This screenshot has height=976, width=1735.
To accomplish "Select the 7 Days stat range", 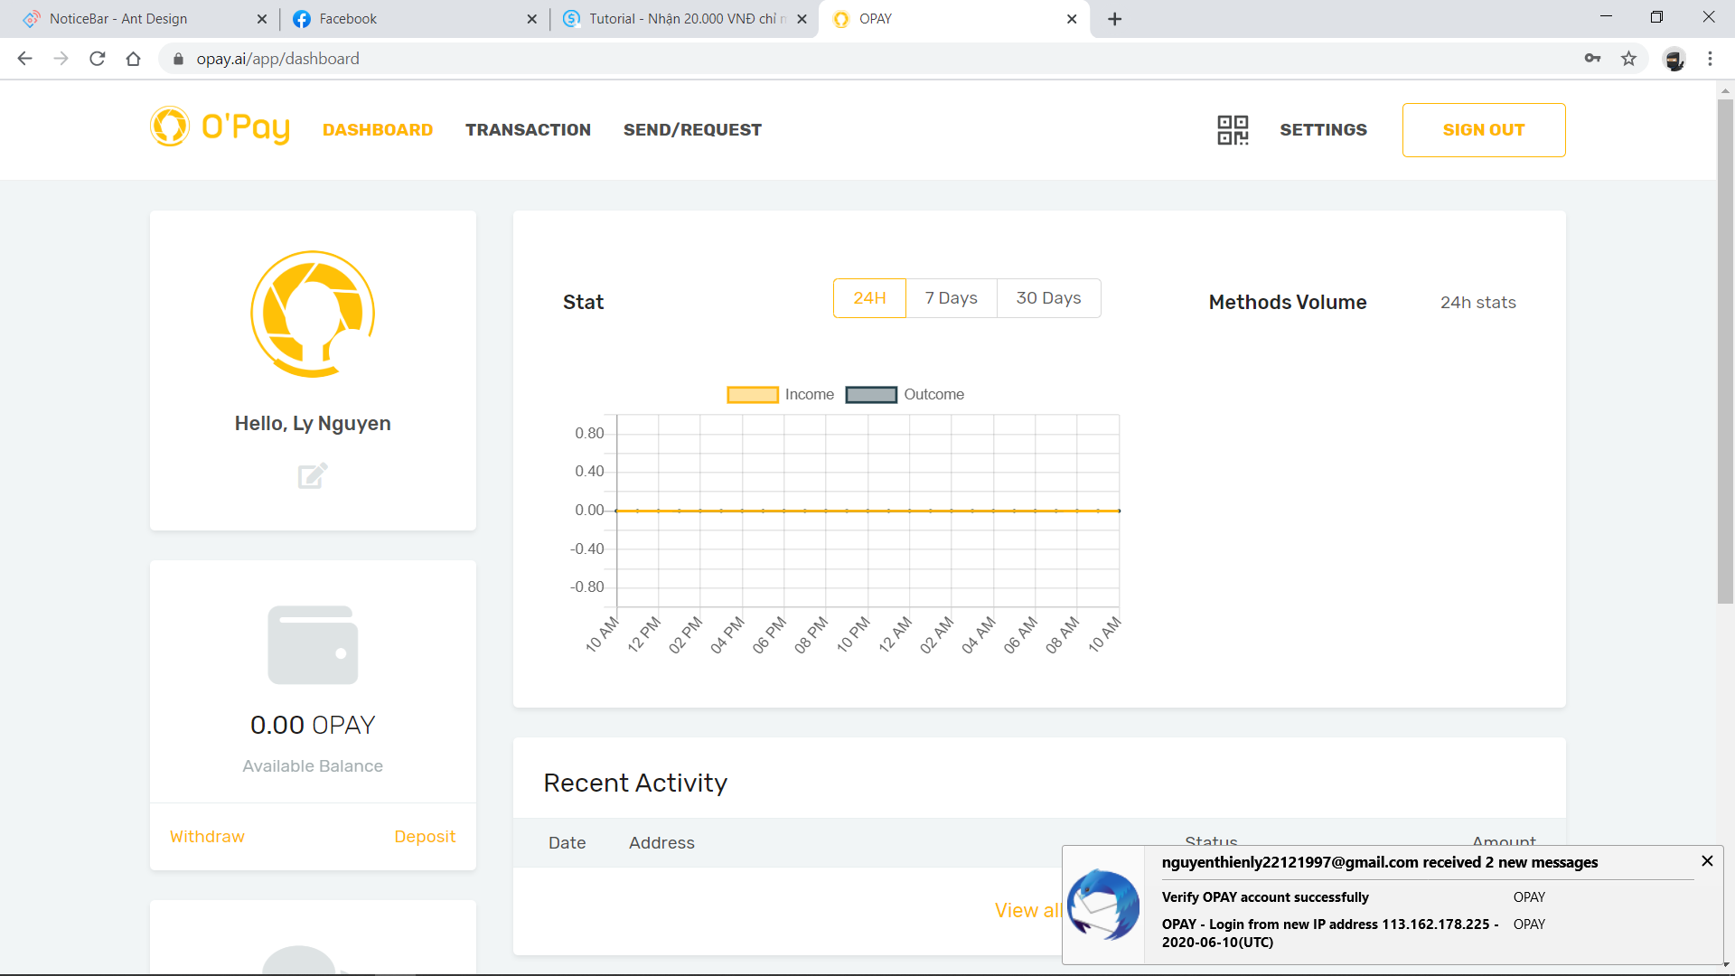I will (x=951, y=298).
